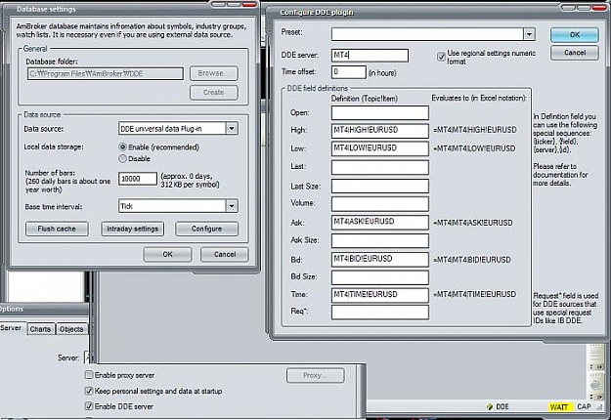611x420 pixels.
Task: Click the Flush cache button
Action: point(57,229)
